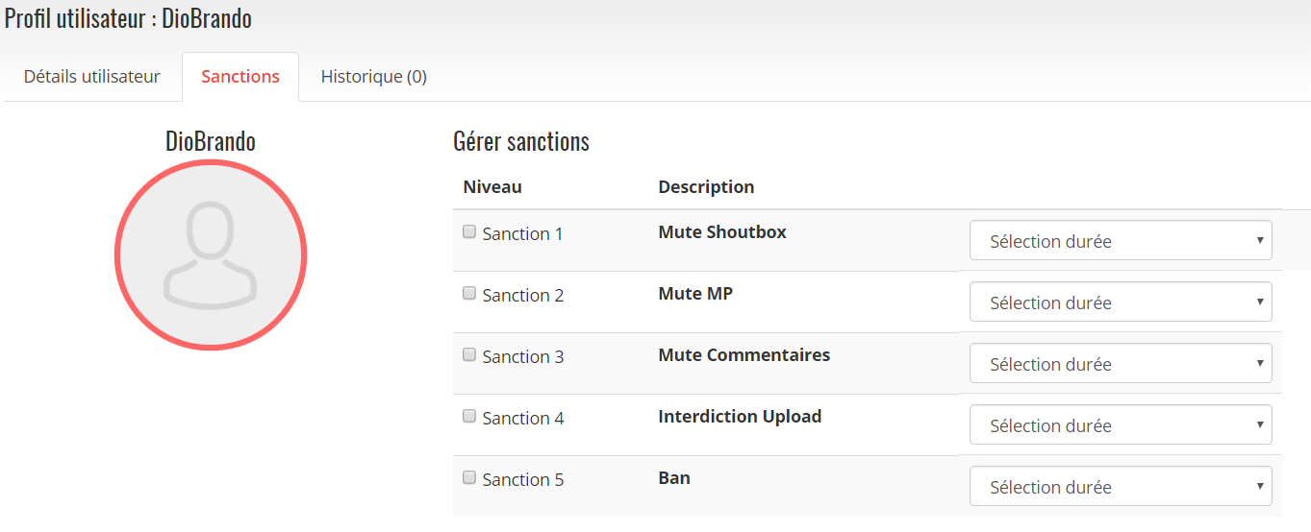Select the Sanction 4 checkbox

469,416
